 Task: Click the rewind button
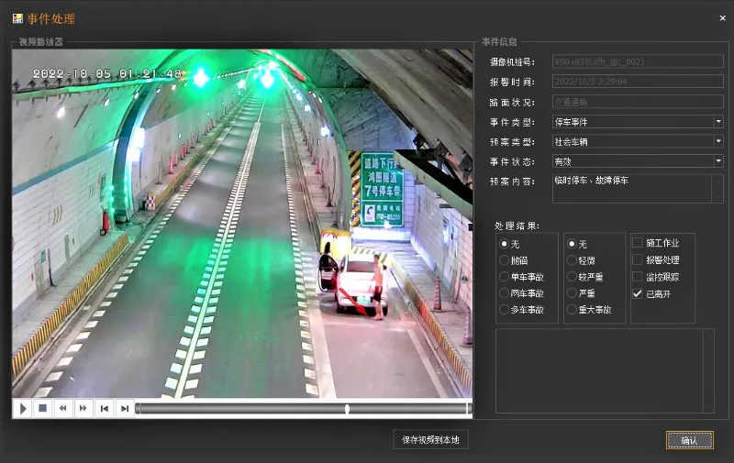62,408
